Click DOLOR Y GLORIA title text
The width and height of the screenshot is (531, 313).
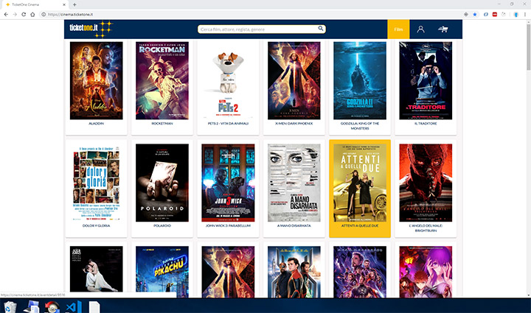pos(96,226)
